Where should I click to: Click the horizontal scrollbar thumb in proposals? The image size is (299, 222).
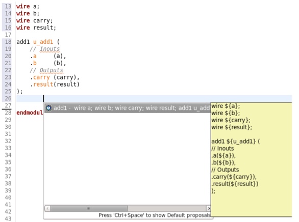pos(89,208)
